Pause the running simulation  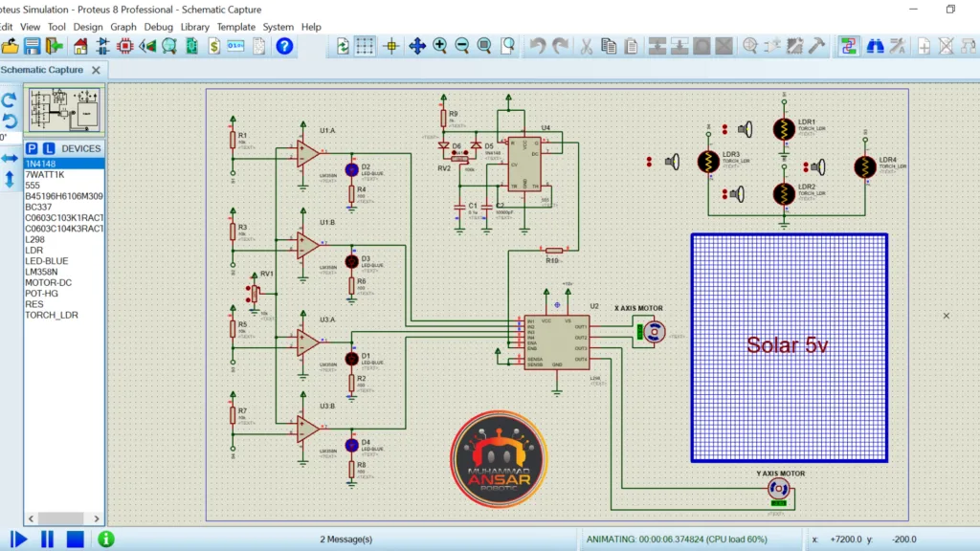click(47, 539)
